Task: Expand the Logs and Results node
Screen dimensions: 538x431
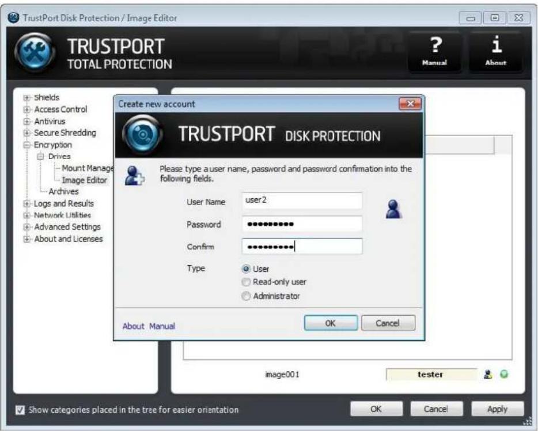Action: click(26, 203)
